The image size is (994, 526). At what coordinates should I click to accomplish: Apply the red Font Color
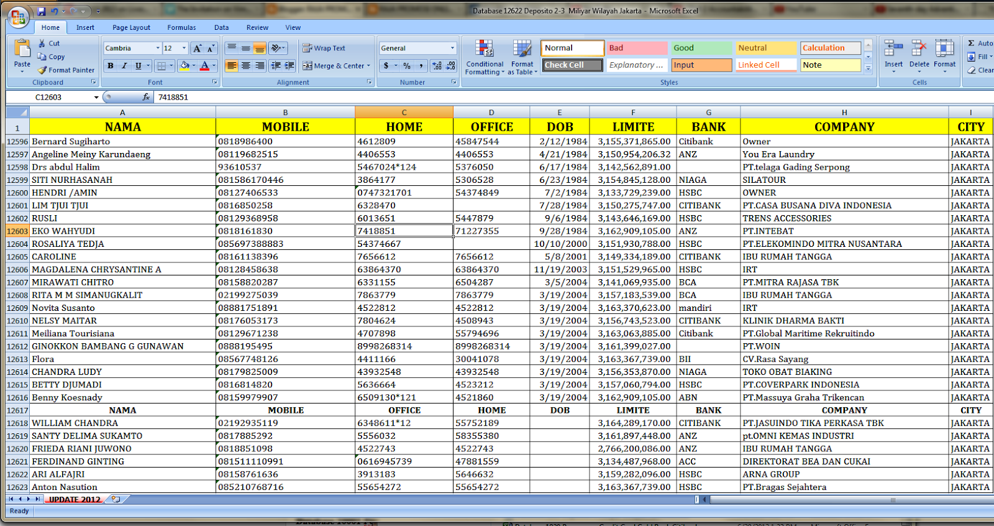coord(204,66)
